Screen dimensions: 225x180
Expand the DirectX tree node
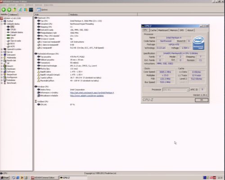[2, 66]
